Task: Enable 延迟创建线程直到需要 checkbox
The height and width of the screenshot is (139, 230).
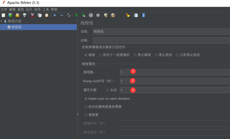Action: coord(86,107)
